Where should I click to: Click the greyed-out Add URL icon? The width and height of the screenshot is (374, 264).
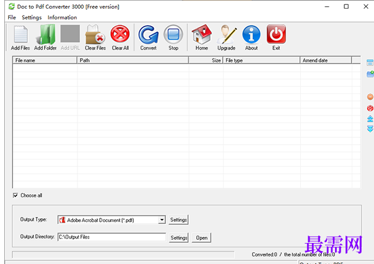coord(70,34)
